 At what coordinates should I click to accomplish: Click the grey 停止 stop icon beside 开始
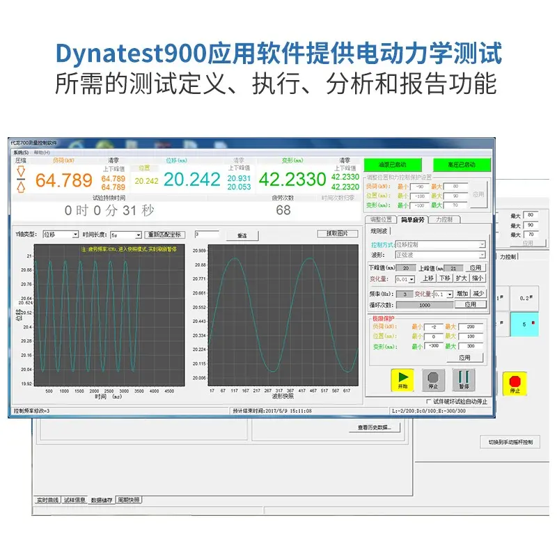(433, 379)
